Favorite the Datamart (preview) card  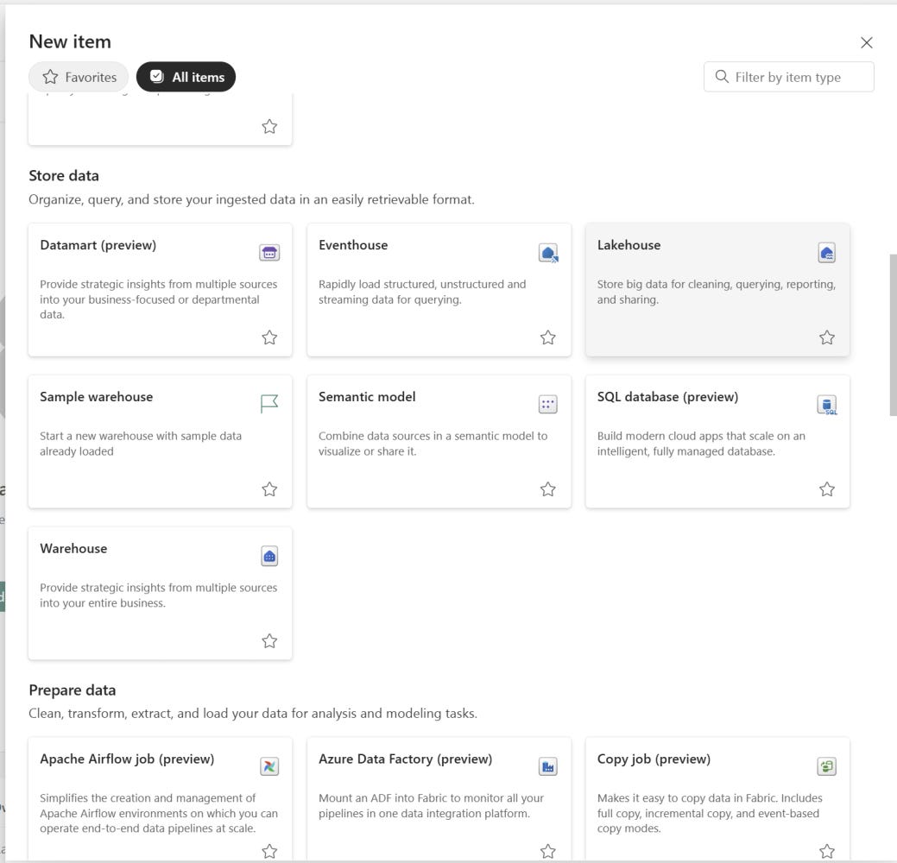(269, 337)
